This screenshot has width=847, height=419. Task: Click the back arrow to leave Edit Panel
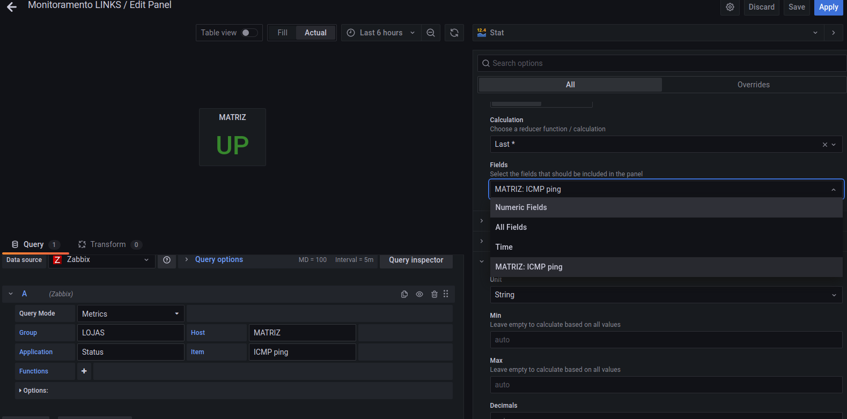(x=12, y=7)
